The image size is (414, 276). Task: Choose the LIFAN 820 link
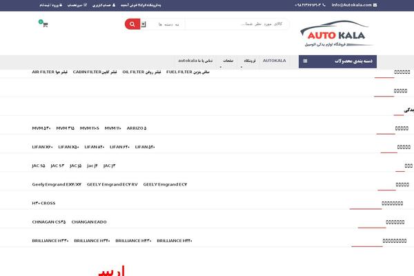click(x=95, y=147)
